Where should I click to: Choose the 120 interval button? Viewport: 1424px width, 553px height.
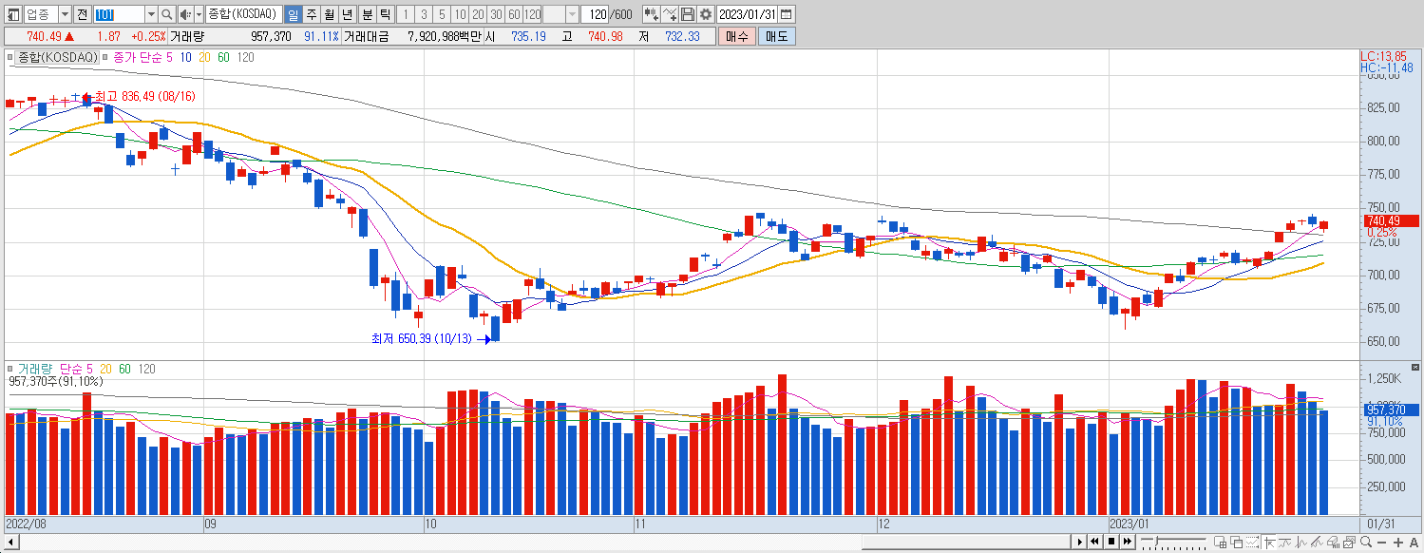[x=532, y=14]
